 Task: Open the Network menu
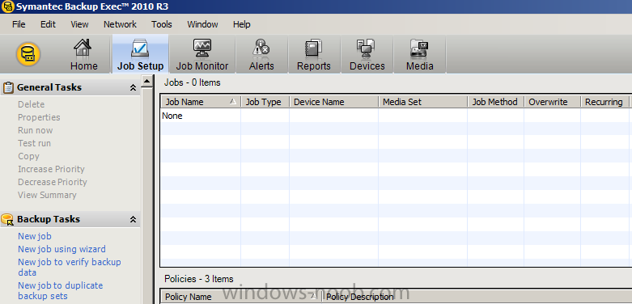click(120, 24)
